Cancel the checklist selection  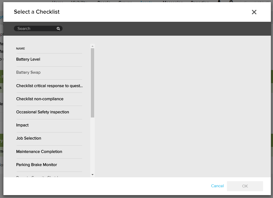217,186
